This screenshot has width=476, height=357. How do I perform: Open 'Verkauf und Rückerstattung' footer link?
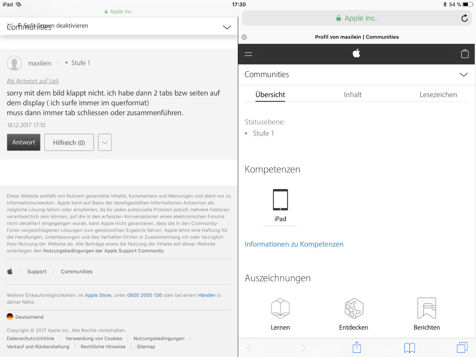[x=38, y=347]
